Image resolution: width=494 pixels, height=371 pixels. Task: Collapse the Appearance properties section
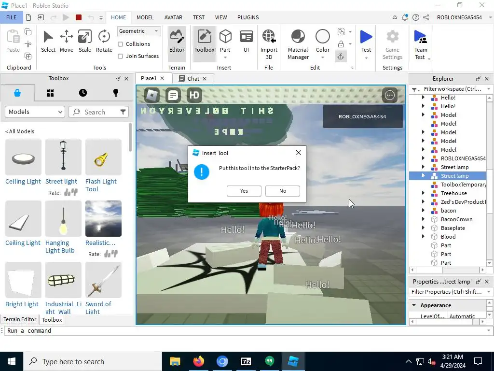click(x=414, y=305)
